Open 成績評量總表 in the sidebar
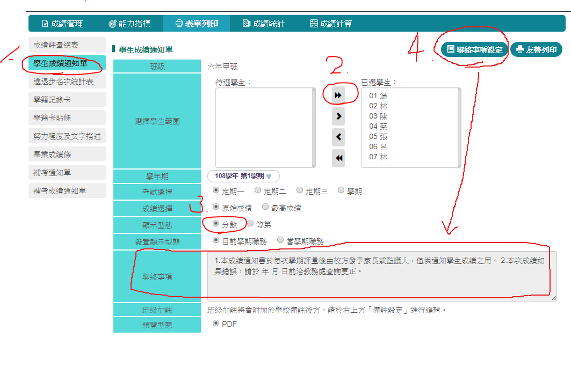The width and height of the screenshot is (571, 375). tap(67, 45)
